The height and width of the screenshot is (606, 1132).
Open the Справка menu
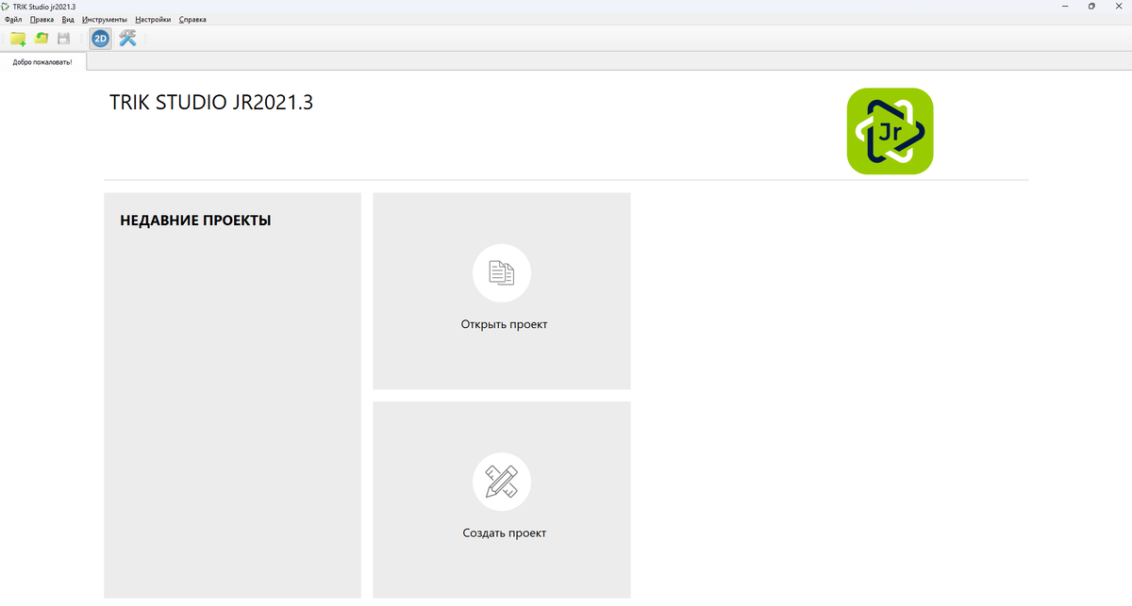click(x=191, y=19)
